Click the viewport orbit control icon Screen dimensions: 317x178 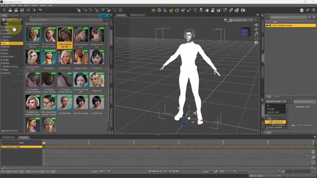(x=256, y=25)
